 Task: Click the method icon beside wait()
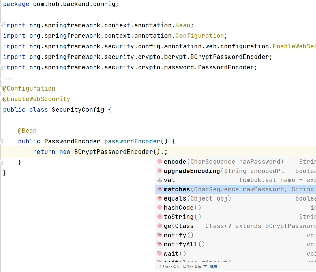tap(160, 253)
